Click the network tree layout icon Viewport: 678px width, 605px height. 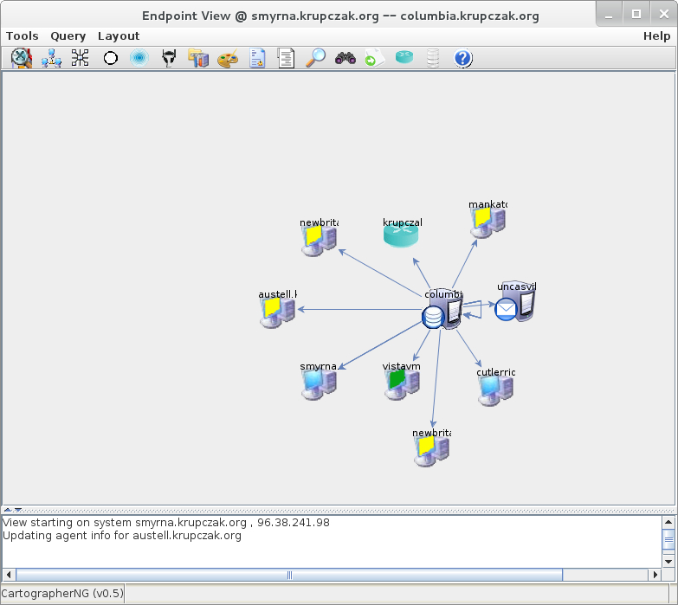[x=51, y=58]
